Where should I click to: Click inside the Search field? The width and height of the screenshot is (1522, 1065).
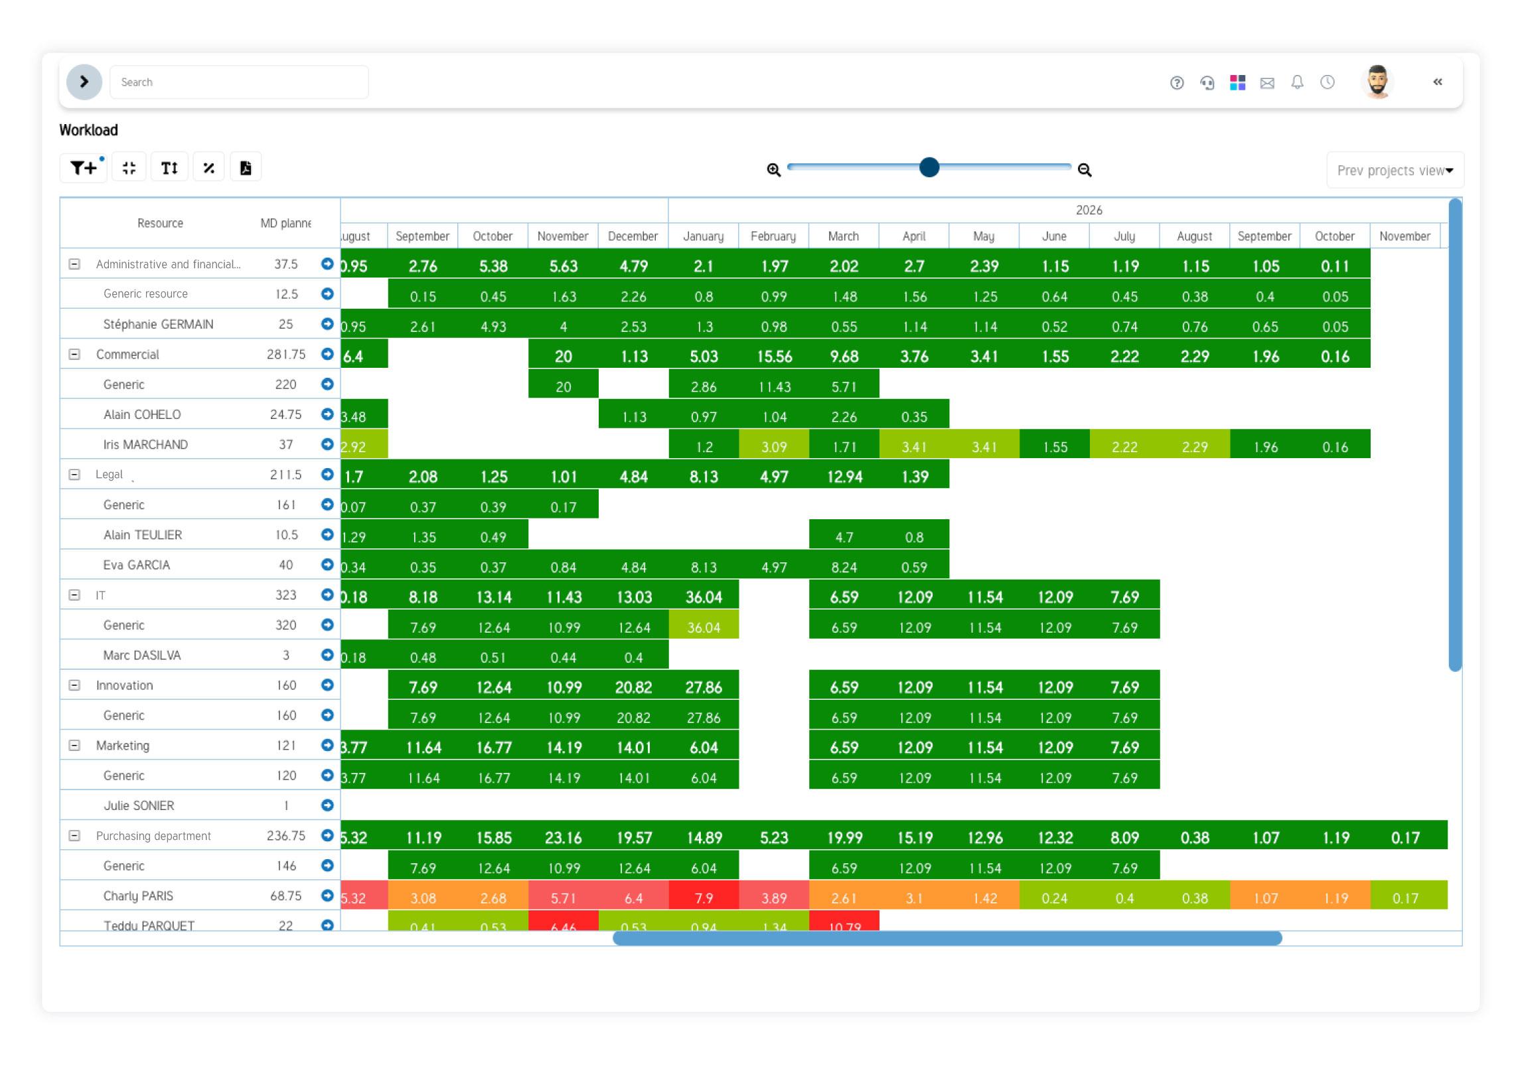click(x=239, y=82)
